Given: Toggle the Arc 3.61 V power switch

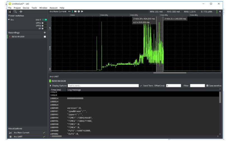Looking at the screenshot, I should 44,20.
